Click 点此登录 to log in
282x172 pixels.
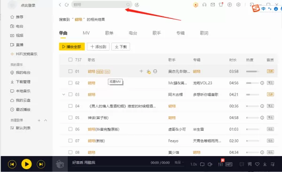pyautogui.click(x=28, y=5)
